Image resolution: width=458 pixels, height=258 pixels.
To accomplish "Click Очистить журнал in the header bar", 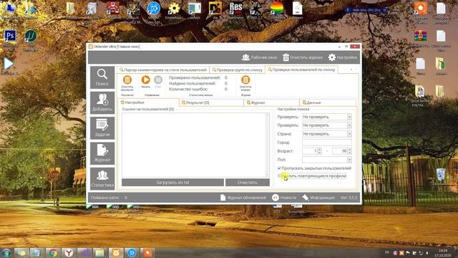I will click(303, 57).
